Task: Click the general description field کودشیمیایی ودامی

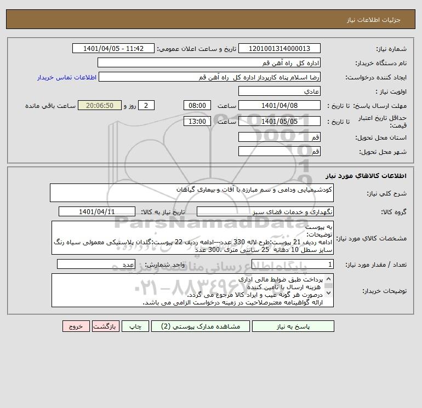Action: coord(192,193)
